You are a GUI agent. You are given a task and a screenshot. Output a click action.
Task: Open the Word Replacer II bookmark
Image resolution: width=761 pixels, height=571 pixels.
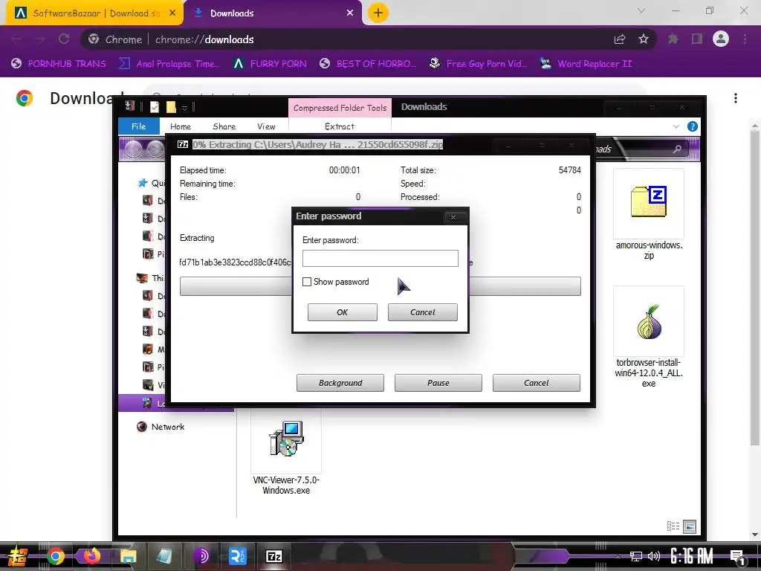click(586, 64)
